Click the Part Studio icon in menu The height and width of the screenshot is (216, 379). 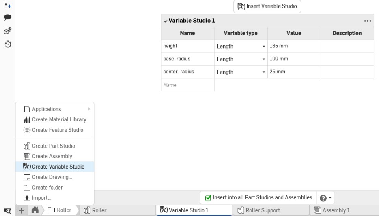tap(27, 146)
